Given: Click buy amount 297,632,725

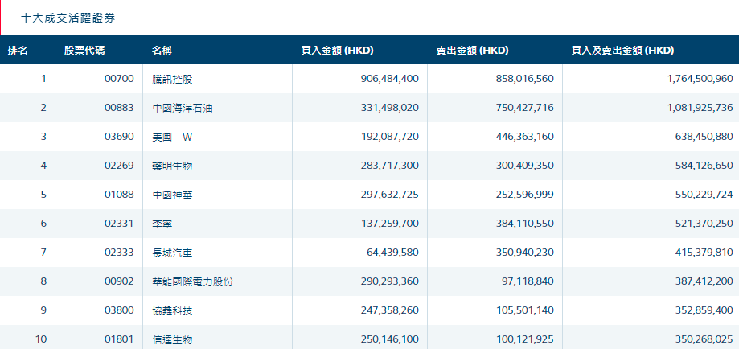Looking at the screenshot, I should point(389,195).
